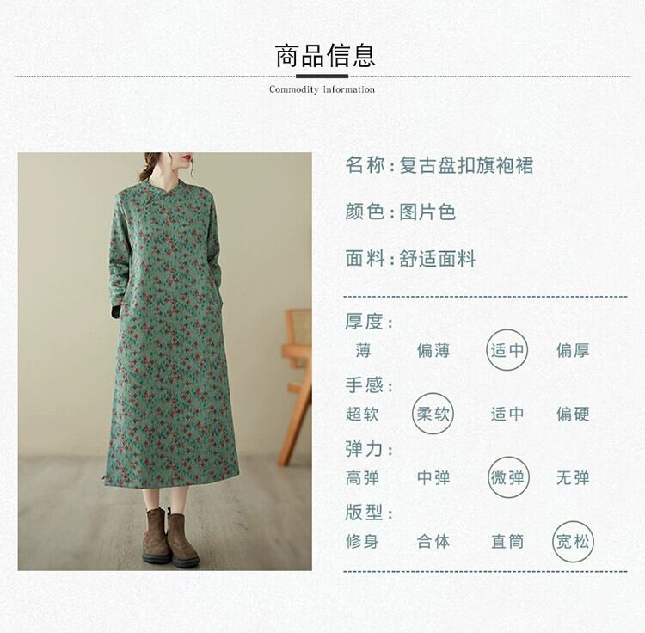This screenshot has height=633, width=645.
Task: Select the circled 适中 thickness option
Action: coord(507,350)
